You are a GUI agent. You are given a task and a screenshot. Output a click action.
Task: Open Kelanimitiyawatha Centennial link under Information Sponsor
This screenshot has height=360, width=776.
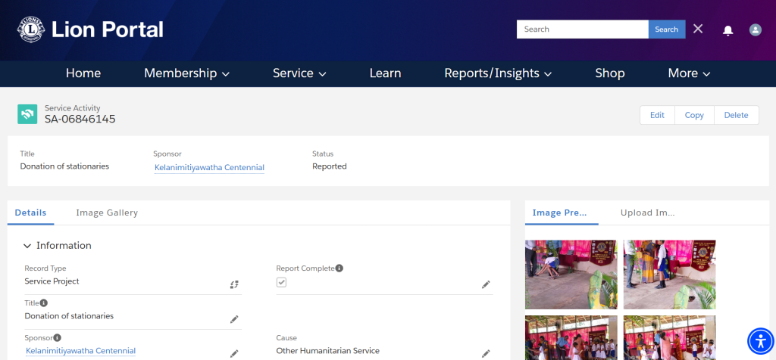click(80, 351)
